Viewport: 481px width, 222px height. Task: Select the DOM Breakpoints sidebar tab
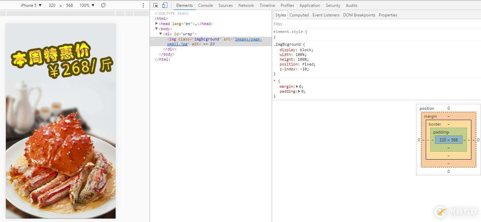click(x=359, y=15)
